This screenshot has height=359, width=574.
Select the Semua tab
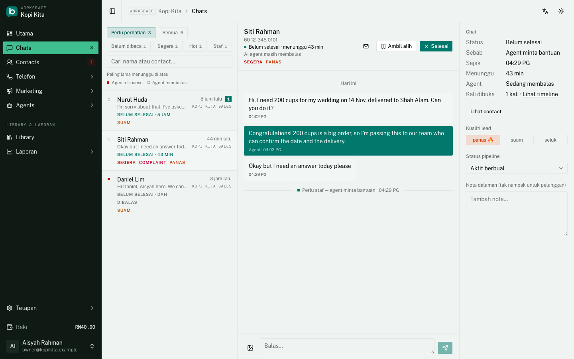pos(173,33)
